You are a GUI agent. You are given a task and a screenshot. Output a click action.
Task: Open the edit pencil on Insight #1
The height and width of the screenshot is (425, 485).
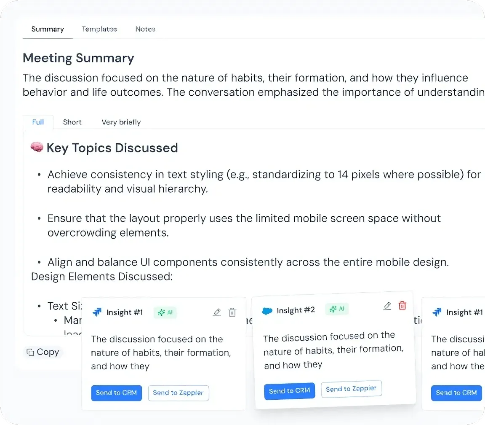(x=217, y=312)
